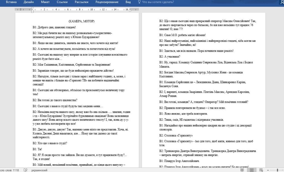The image size is (284, 172).
Task: Click the first line indent marker on ruler
Action: point(32,8)
